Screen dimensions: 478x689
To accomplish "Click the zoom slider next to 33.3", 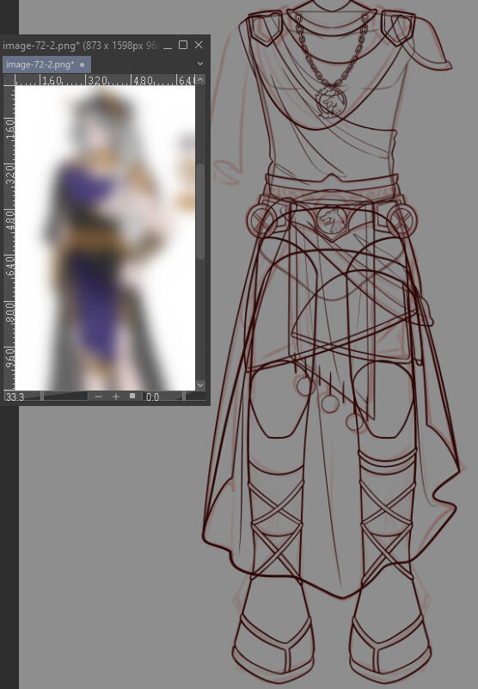I will [x=64, y=397].
